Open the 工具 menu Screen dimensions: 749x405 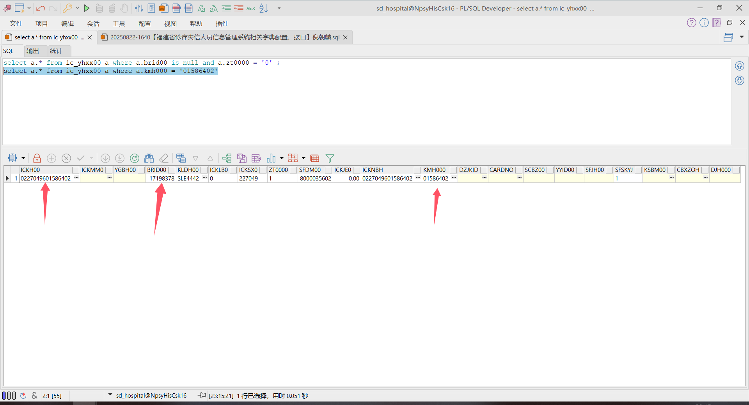click(119, 24)
